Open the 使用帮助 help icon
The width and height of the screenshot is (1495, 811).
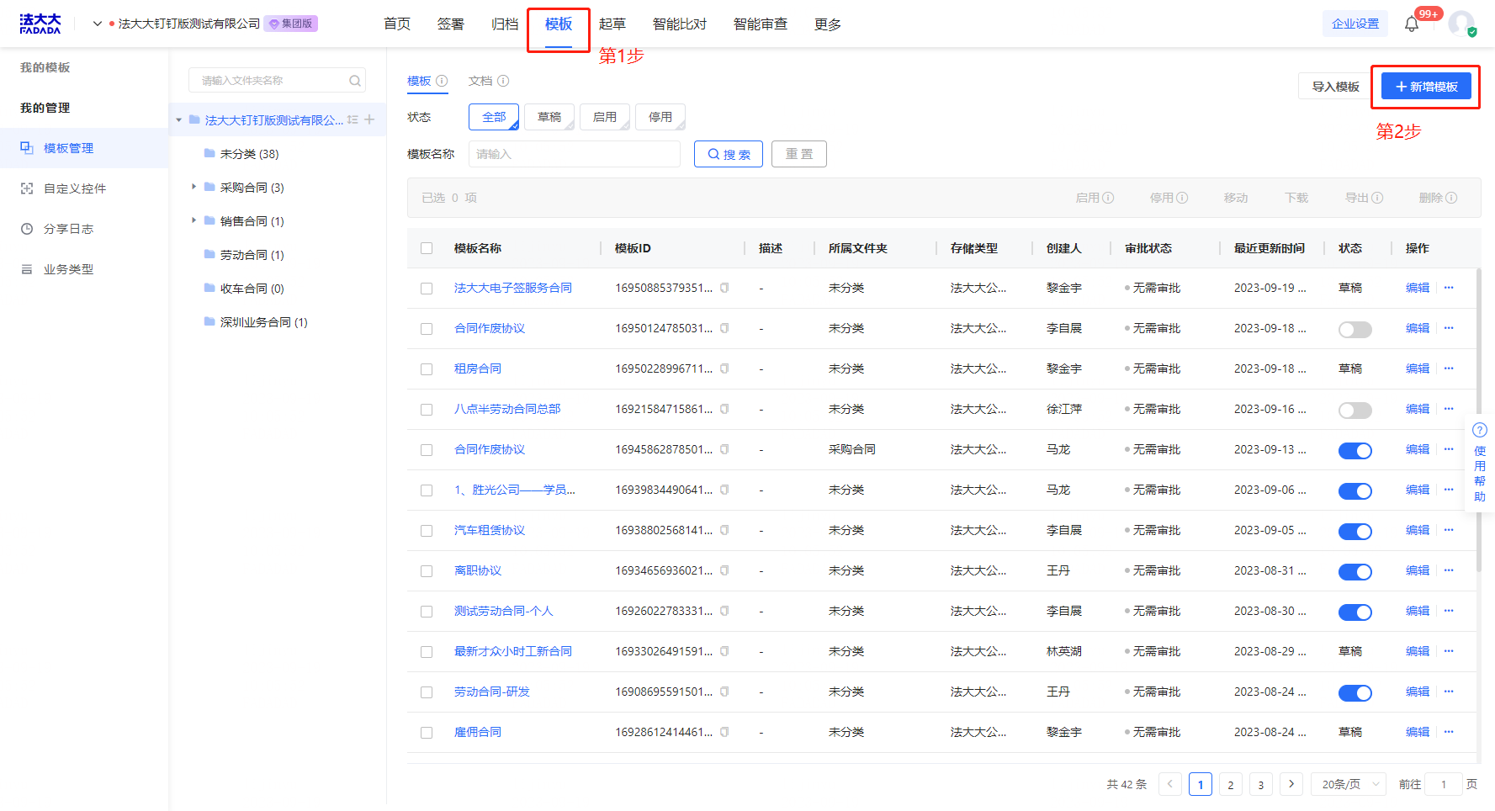click(1480, 430)
